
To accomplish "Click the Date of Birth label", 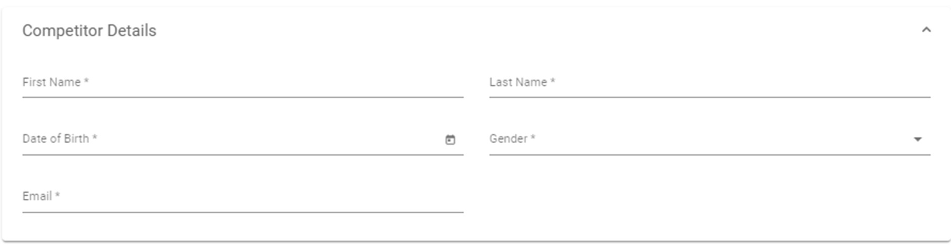I will pos(55,139).
